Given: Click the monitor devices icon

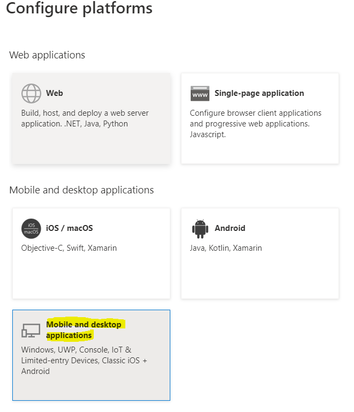Looking at the screenshot, I should (31, 330).
